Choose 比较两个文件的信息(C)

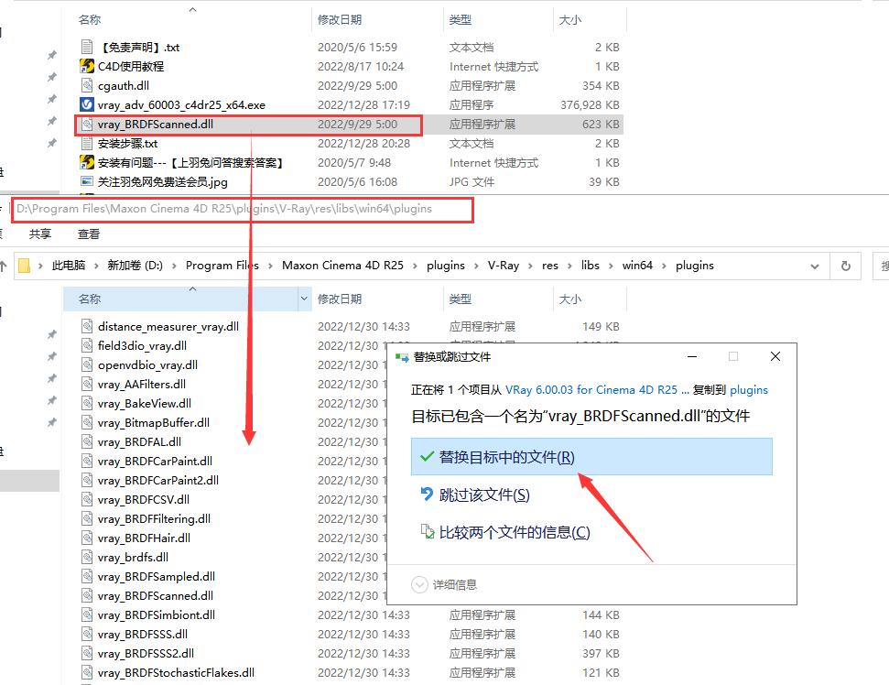(515, 532)
